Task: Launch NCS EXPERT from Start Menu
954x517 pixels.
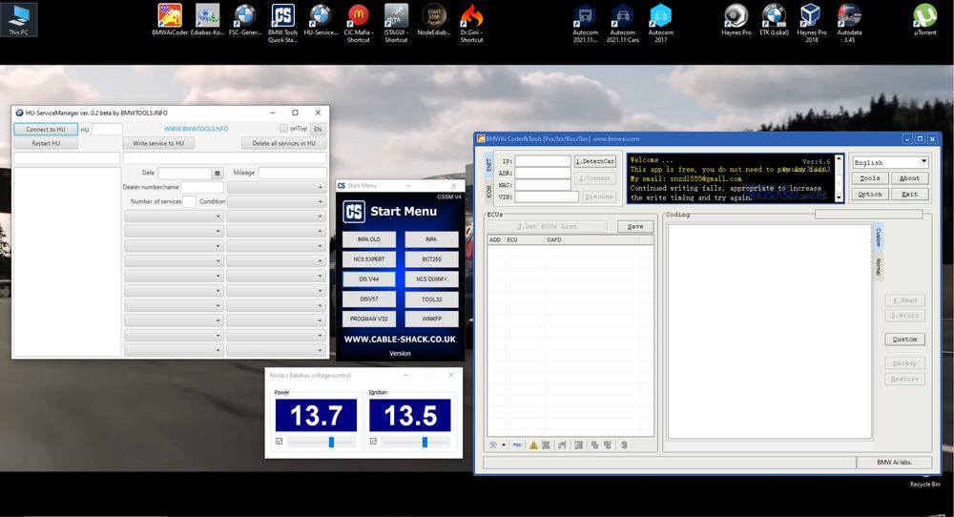Action: 369,258
